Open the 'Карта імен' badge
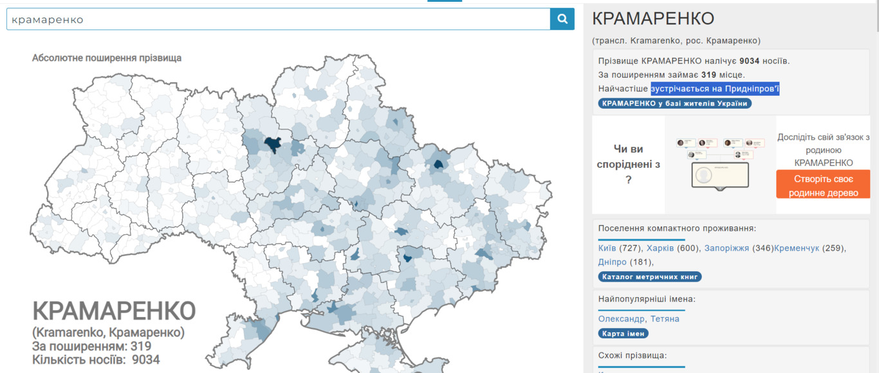The height and width of the screenshot is (373, 879). tap(623, 334)
